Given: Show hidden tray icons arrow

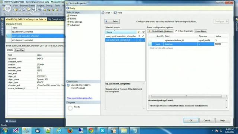Looking at the screenshot, I should click(x=212, y=131).
